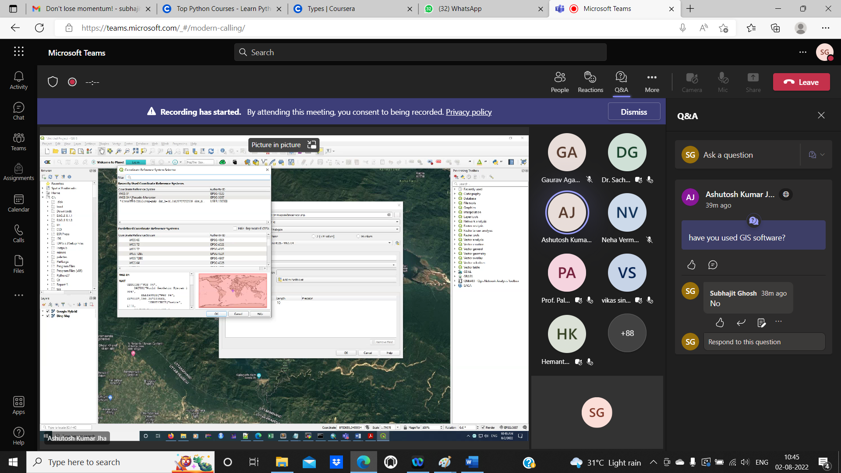841x473 pixels.
Task: Open the More meeting options menu
Action: click(652, 82)
